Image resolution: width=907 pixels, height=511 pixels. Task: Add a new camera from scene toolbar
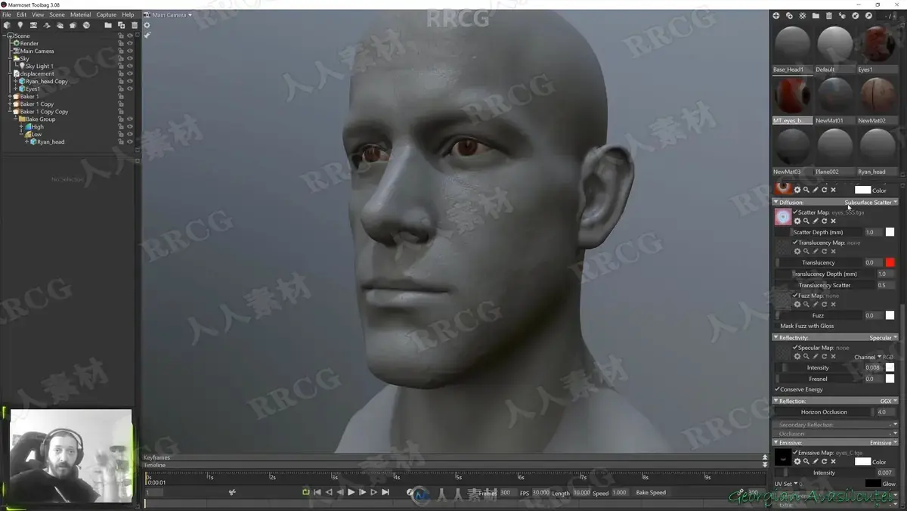tap(33, 25)
